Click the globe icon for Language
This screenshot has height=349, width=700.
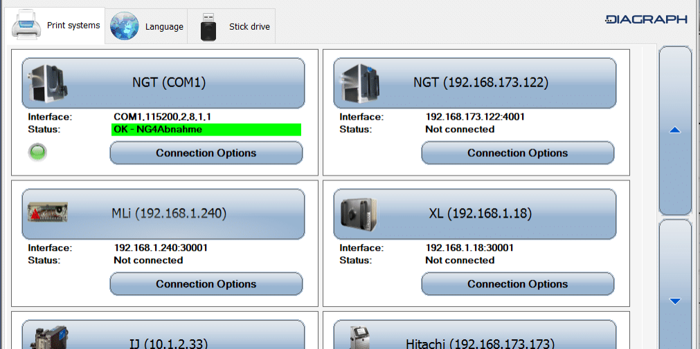click(x=125, y=26)
